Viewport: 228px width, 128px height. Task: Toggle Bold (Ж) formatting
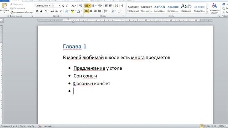click(x=37, y=11)
